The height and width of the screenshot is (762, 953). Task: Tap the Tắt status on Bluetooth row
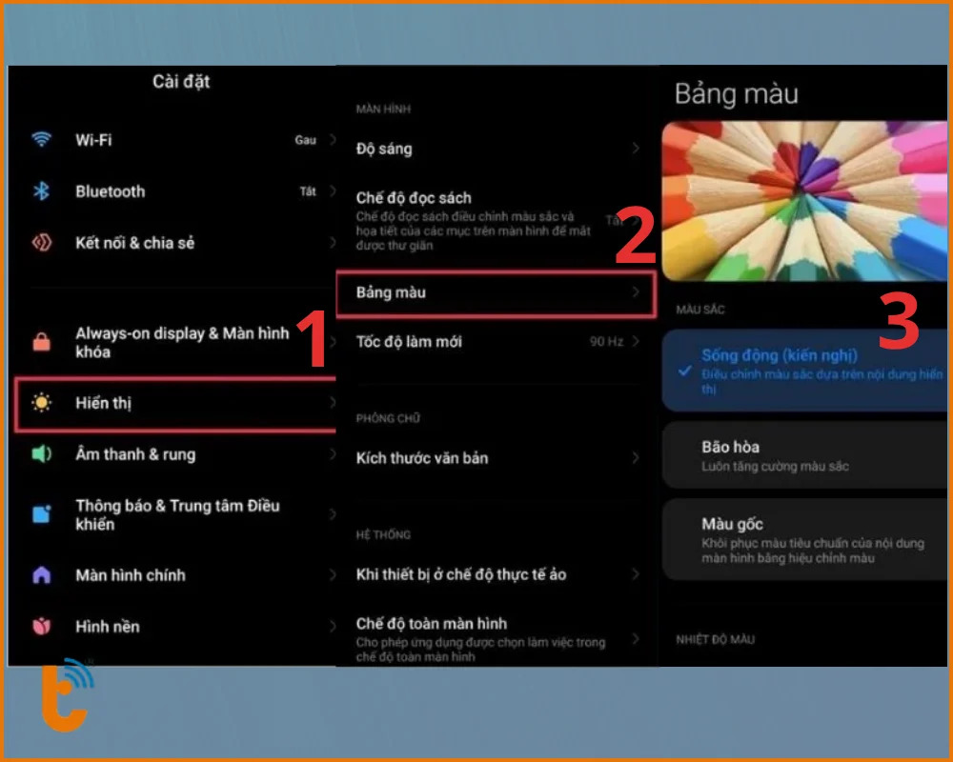tap(308, 191)
